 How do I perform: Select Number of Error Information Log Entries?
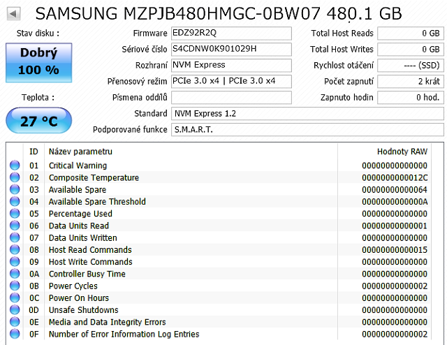[x=124, y=334]
